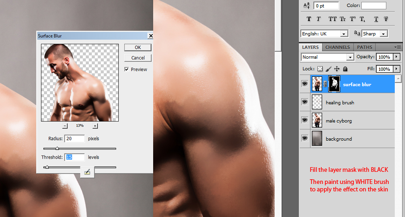This screenshot has height=217, width=405.
Task: Click Cancel in Surface Blur dialog
Action: pos(138,58)
